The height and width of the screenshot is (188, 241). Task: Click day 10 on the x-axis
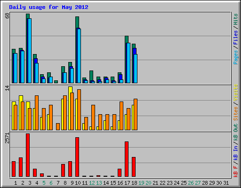[x=78, y=183]
